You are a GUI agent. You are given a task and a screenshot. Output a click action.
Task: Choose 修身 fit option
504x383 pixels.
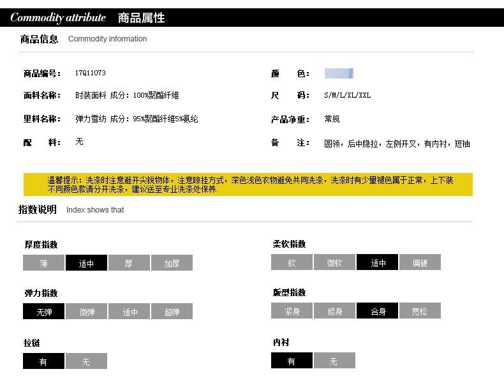tap(334, 312)
